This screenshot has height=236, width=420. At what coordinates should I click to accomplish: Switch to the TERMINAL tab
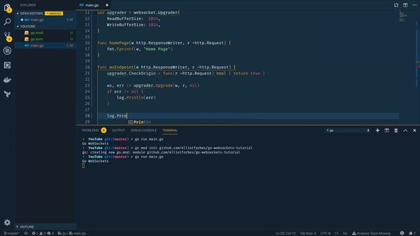click(170, 130)
